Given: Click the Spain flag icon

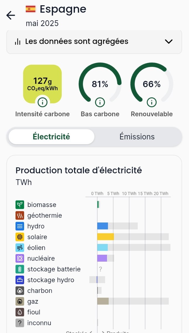Looking at the screenshot, I should 30,9.
